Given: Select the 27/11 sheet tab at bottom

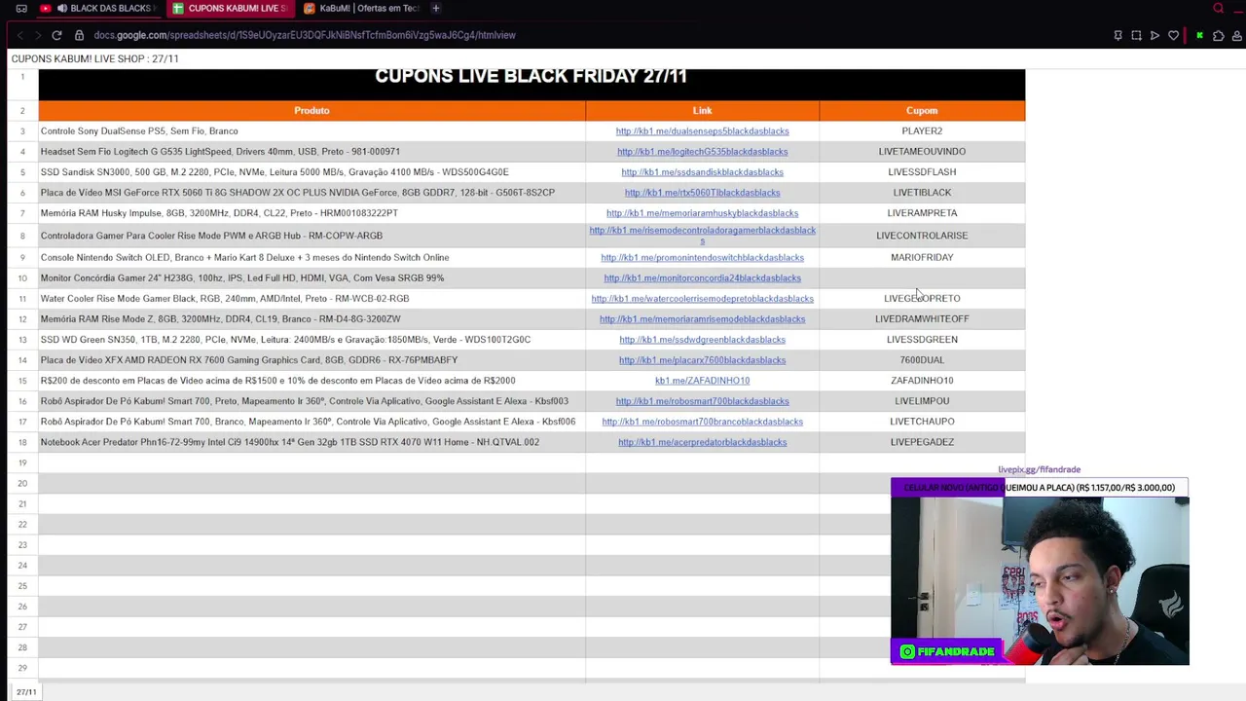Looking at the screenshot, I should [x=26, y=692].
